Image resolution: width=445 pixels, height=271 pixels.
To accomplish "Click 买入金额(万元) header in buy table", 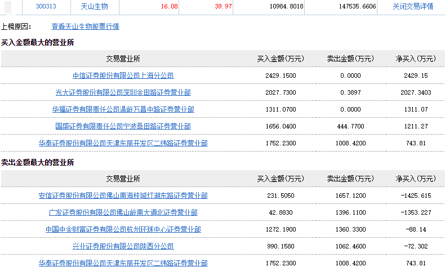I will 281,59.
